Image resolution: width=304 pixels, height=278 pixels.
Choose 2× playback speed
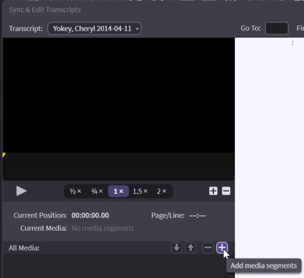click(161, 191)
